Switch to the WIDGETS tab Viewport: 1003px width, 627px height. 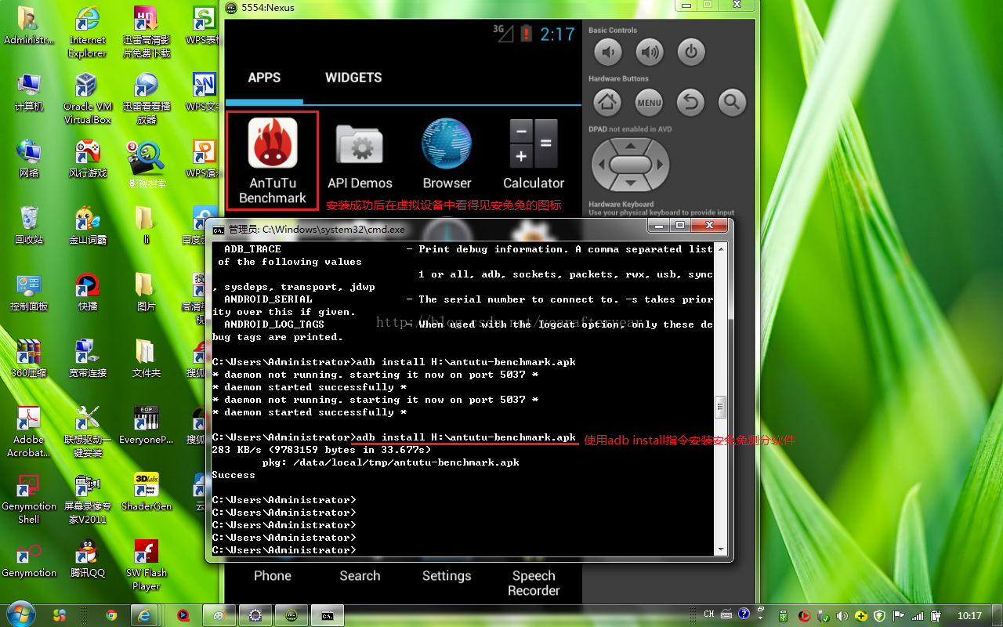tap(353, 78)
